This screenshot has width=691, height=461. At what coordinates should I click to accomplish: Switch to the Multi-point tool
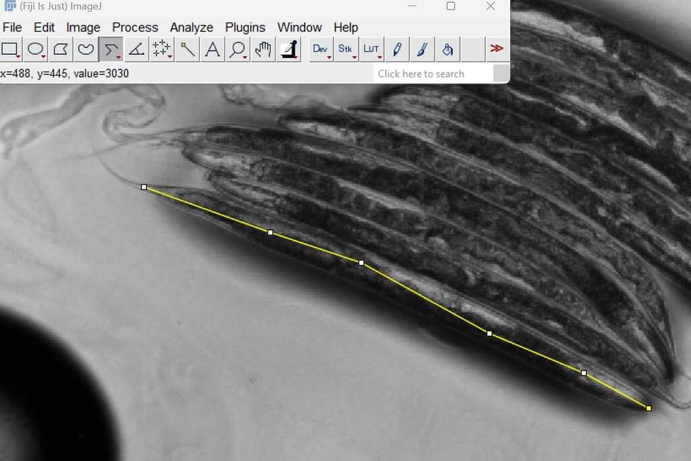pyautogui.click(x=161, y=49)
